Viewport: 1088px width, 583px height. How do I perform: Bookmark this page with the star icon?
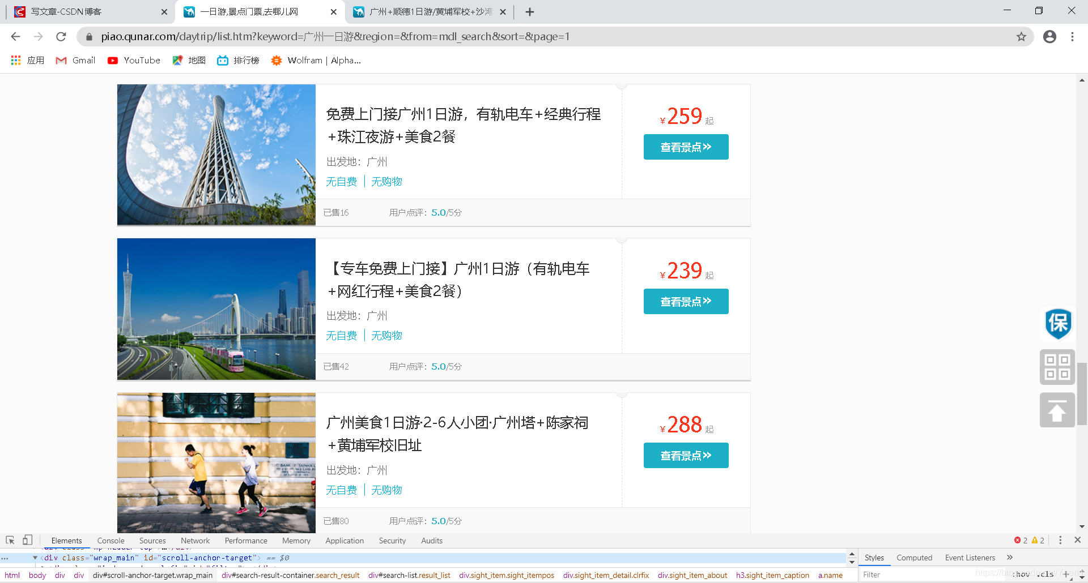tap(1021, 37)
